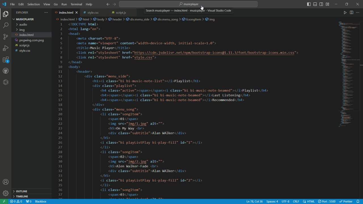Open the Manage gear icon
Image resolution: width=363 pixels, height=204 pixels.
point(6,193)
